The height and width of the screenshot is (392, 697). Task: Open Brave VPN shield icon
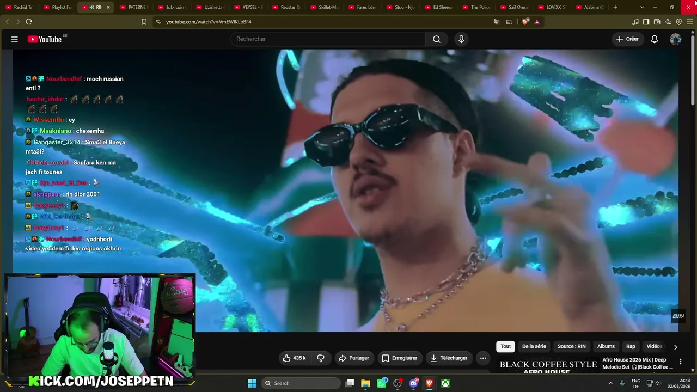click(678, 22)
